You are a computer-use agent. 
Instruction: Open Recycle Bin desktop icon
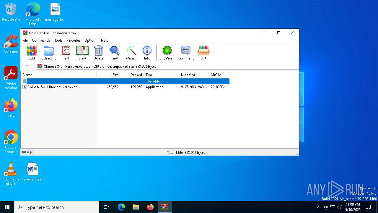point(11,12)
